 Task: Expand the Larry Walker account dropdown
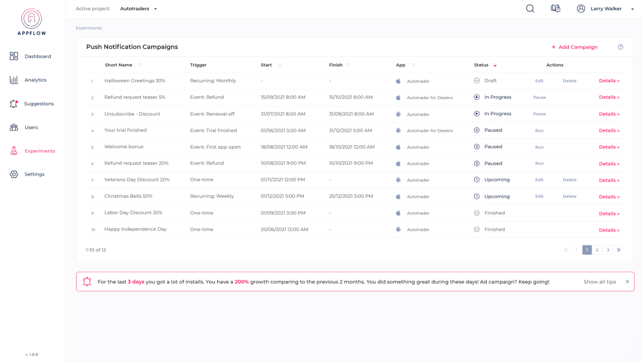coord(632,8)
